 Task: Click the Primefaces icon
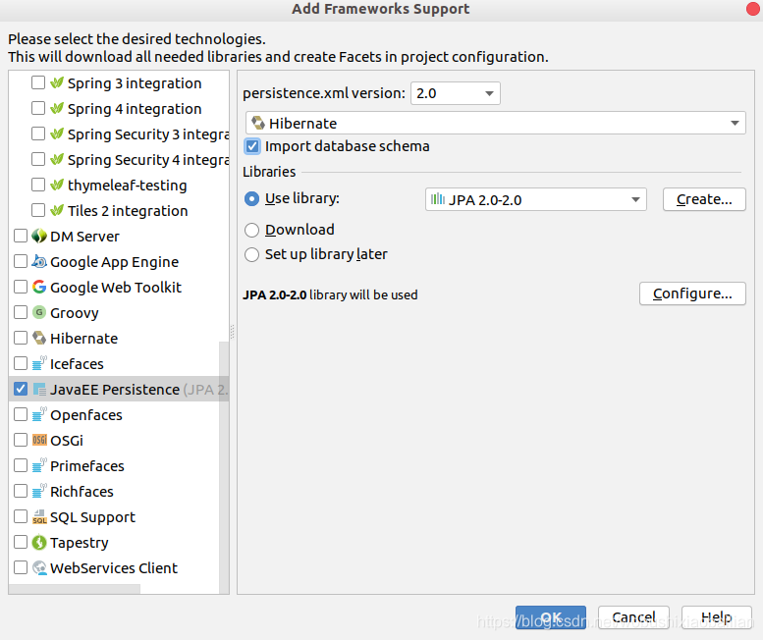[x=39, y=465]
